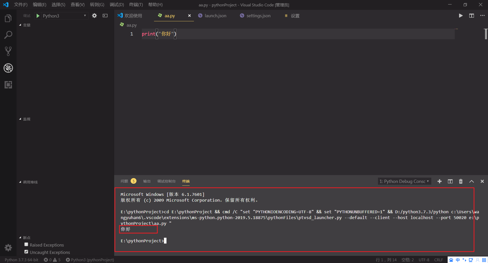Change indentation via 空格: 2
488x263 pixels.
click(407, 260)
